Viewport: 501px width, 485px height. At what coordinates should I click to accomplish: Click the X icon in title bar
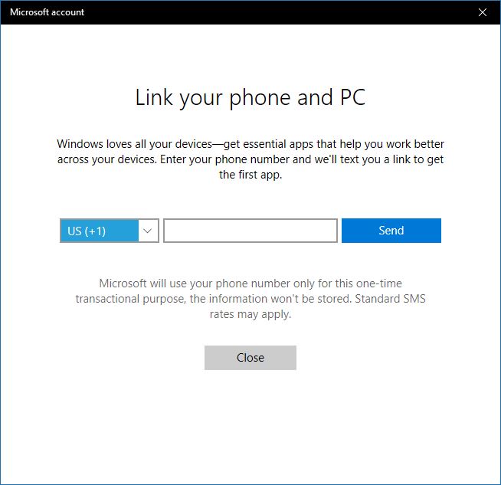tap(482, 12)
